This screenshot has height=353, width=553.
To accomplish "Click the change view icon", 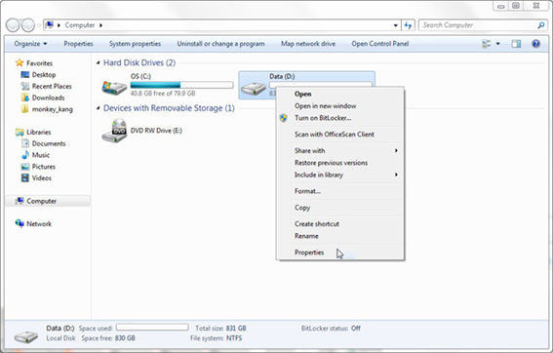I will 487,44.
